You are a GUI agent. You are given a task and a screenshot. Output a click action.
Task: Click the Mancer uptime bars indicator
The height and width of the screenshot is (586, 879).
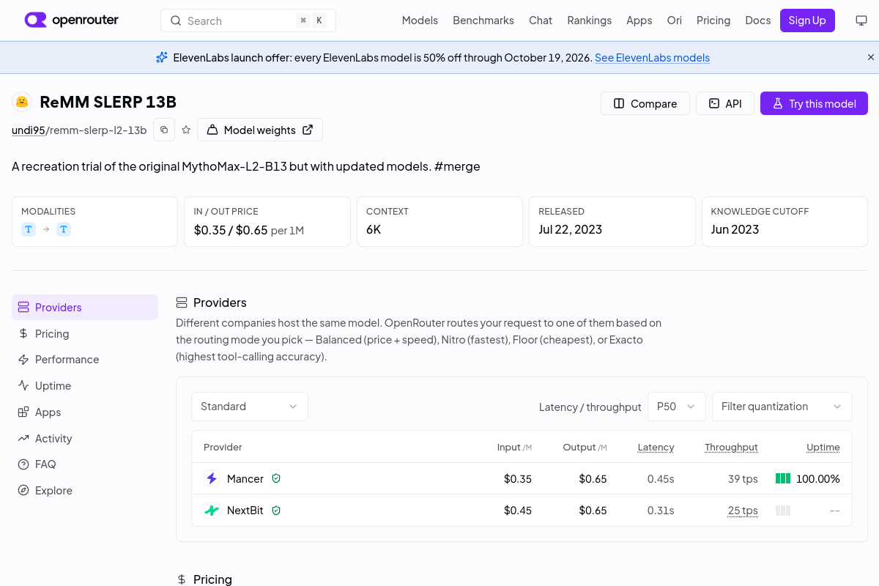click(x=783, y=478)
